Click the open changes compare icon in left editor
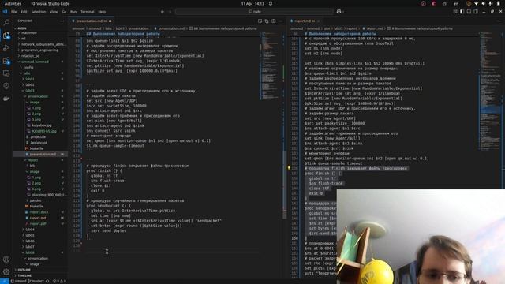The image size is (505, 284). coord(267,21)
